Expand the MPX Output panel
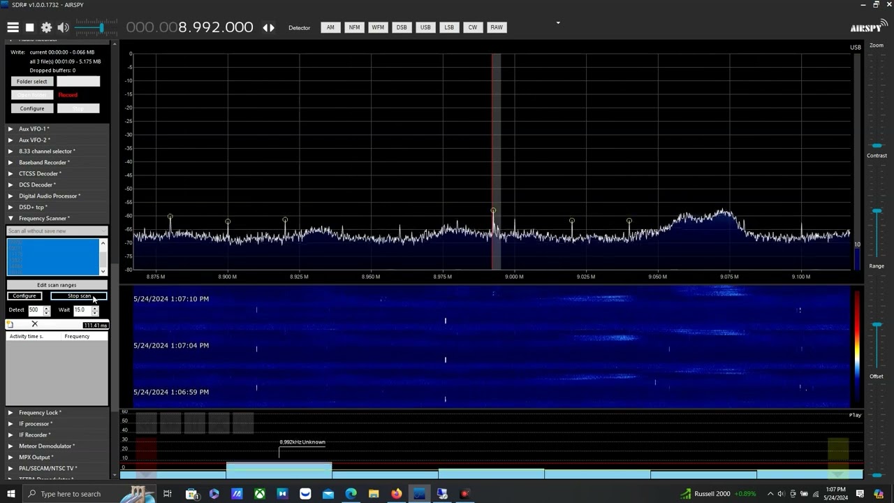894x503 pixels. [x=57, y=457]
